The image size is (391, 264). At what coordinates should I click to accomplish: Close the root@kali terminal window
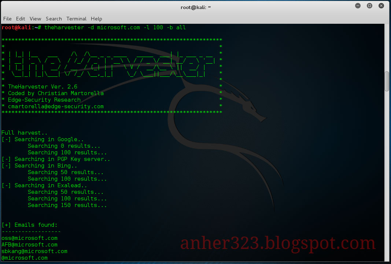click(x=381, y=6)
